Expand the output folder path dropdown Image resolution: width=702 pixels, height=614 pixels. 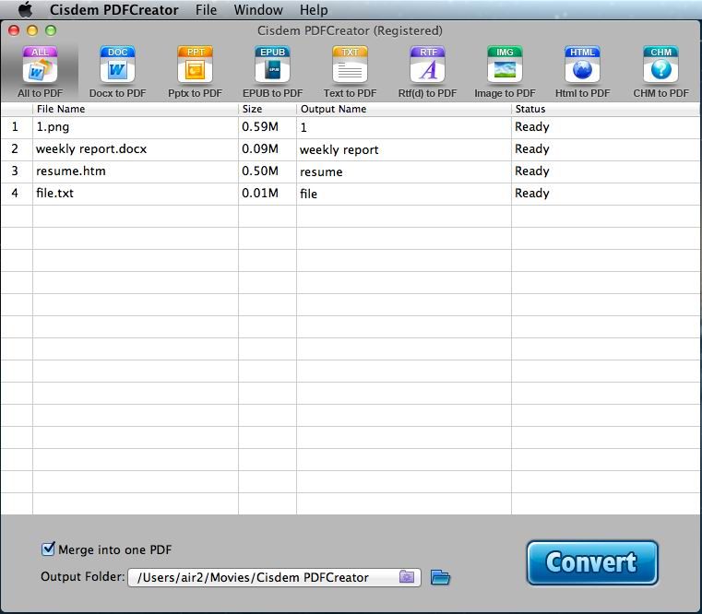tap(407, 578)
